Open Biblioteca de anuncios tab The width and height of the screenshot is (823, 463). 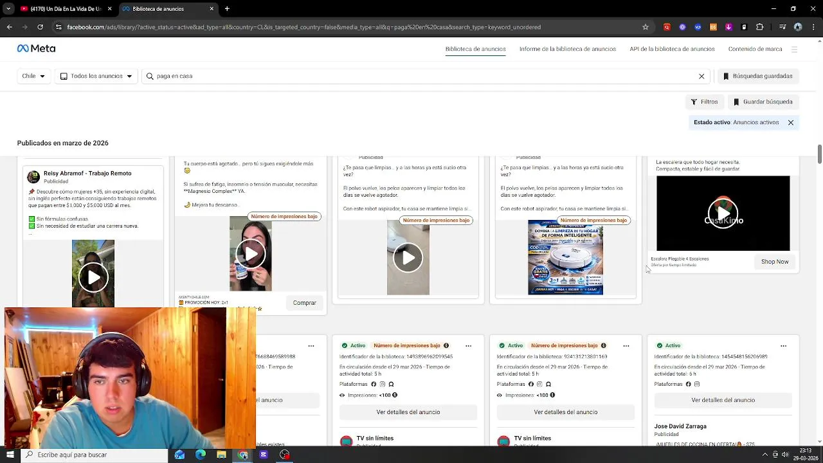(475, 49)
